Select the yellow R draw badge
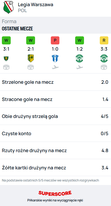111x206 pixels. pyautogui.click(x=104, y=40)
